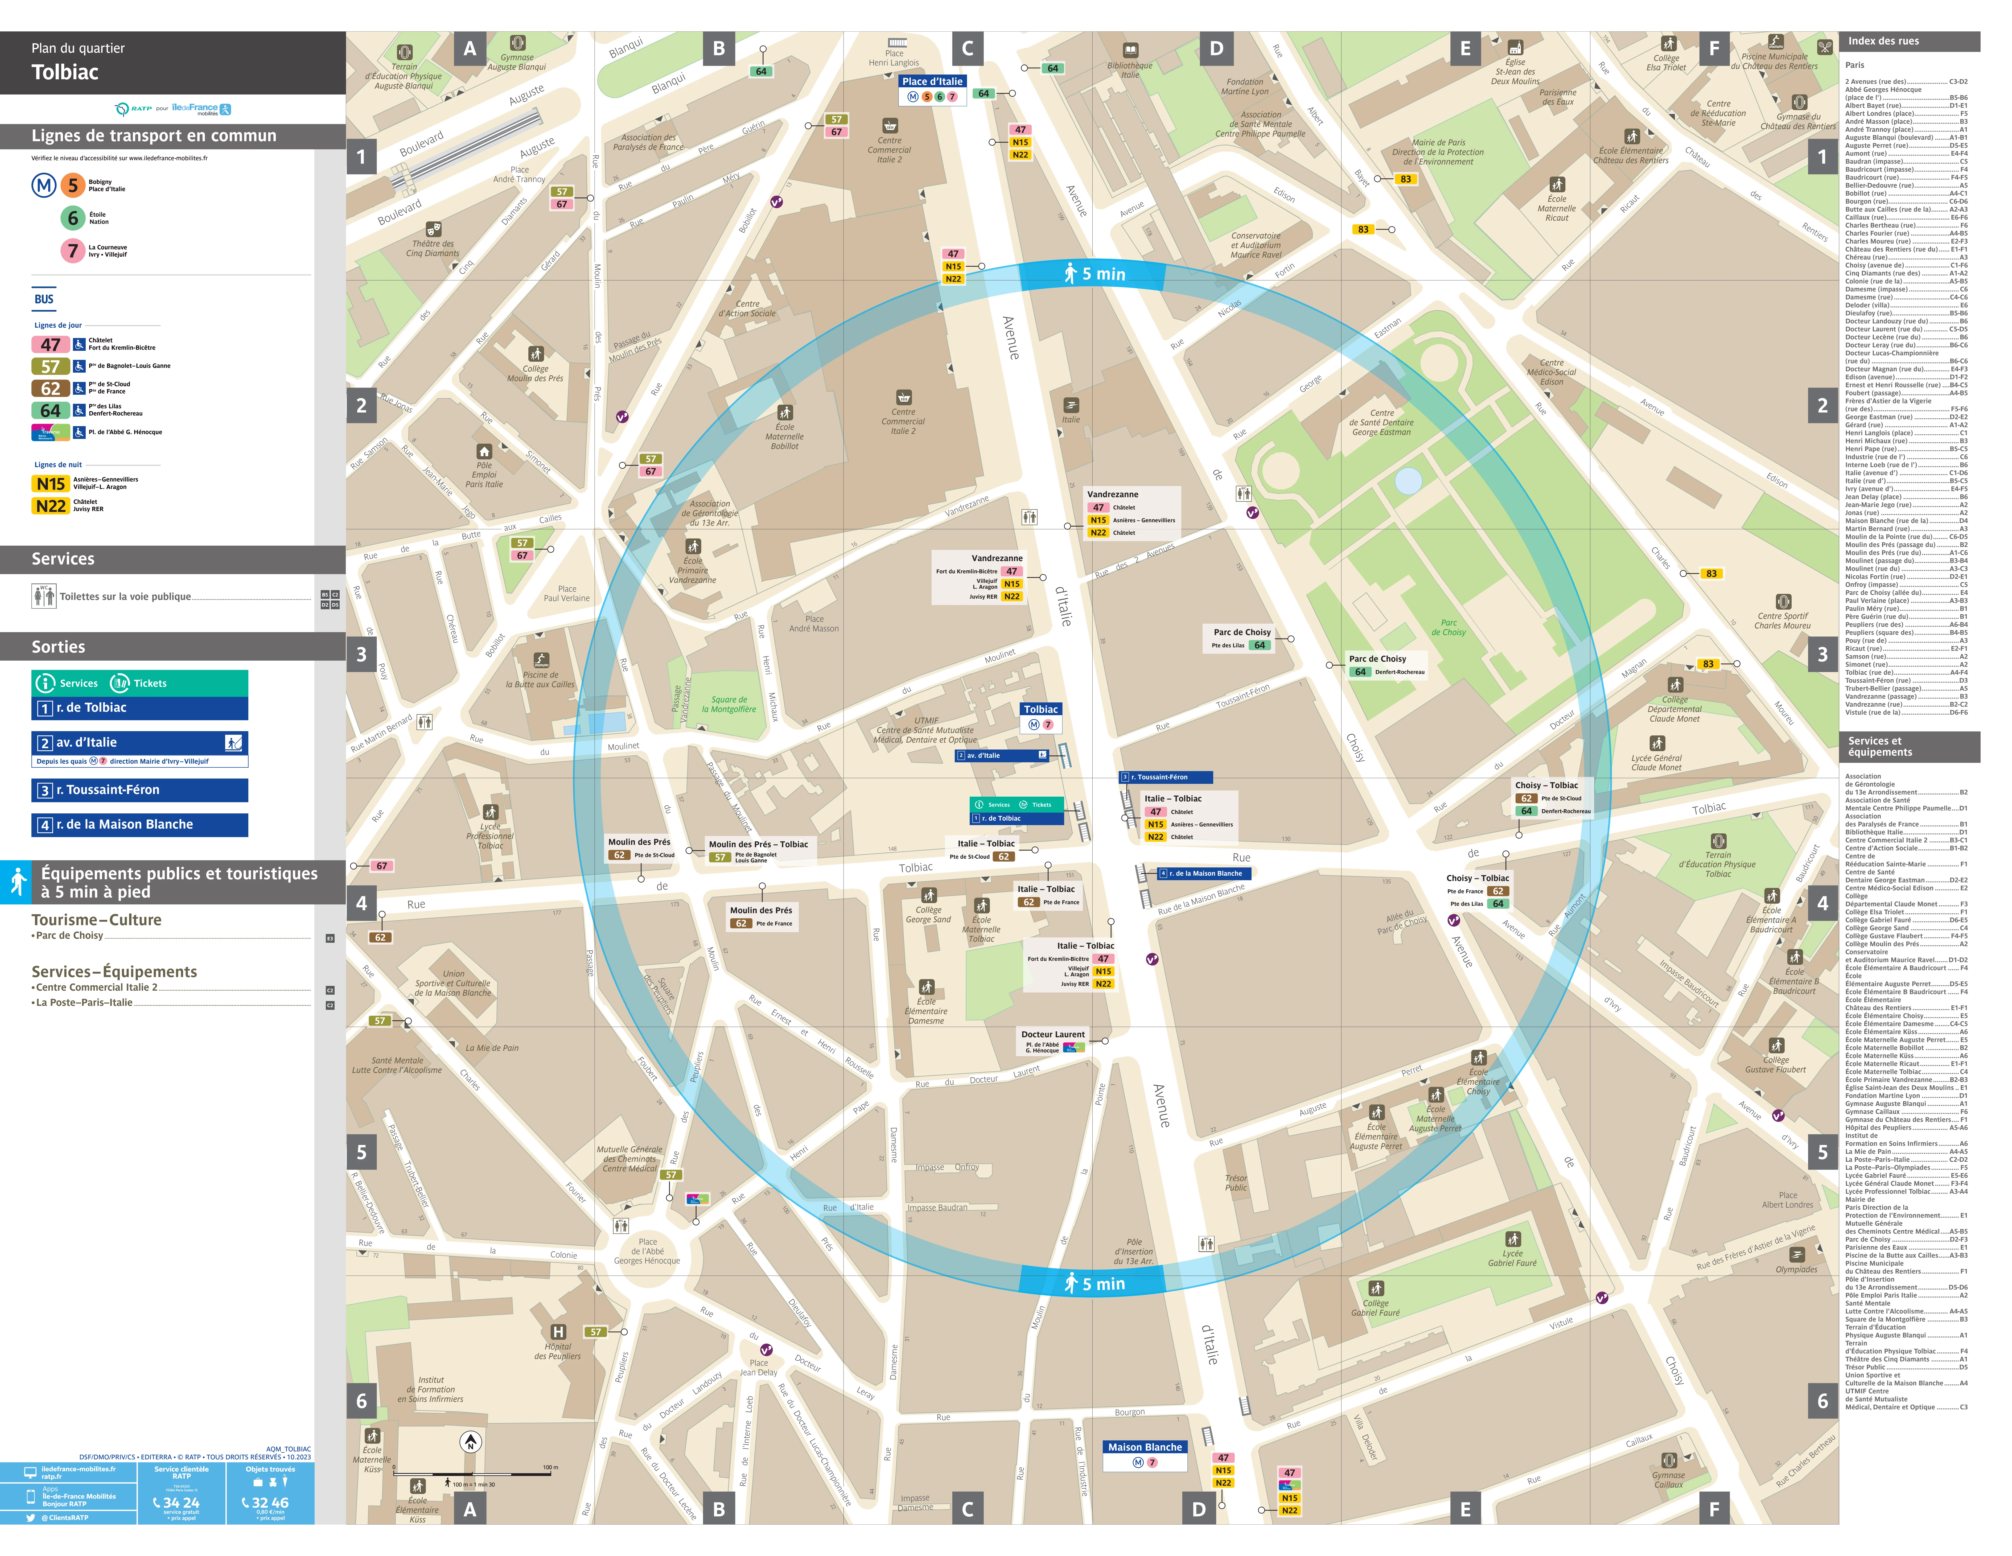The width and height of the screenshot is (2012, 1556).
Task: Click the Metro line 6 green circle
Action: click(x=73, y=218)
